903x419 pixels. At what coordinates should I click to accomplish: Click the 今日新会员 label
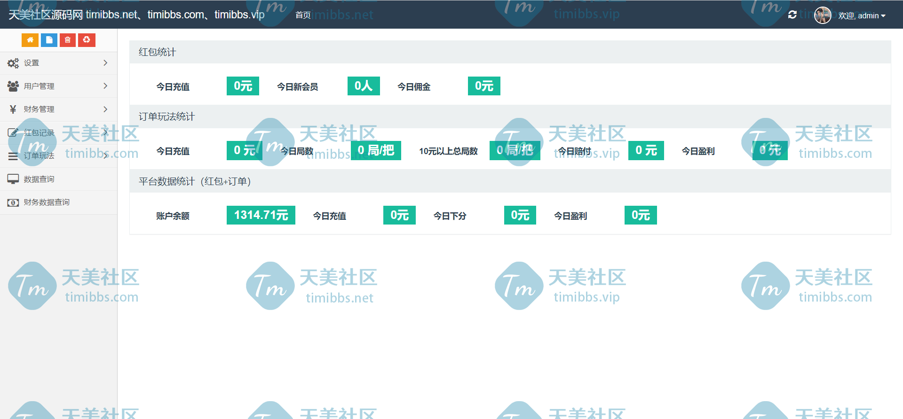click(297, 87)
